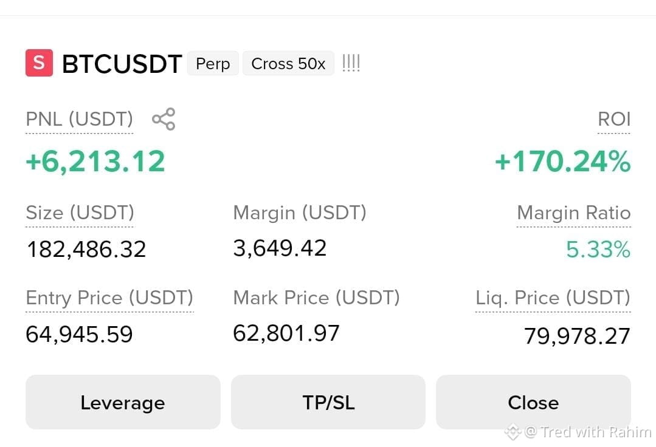The image size is (656, 447).
Task: Tap the ROI label for details
Action: [614, 119]
